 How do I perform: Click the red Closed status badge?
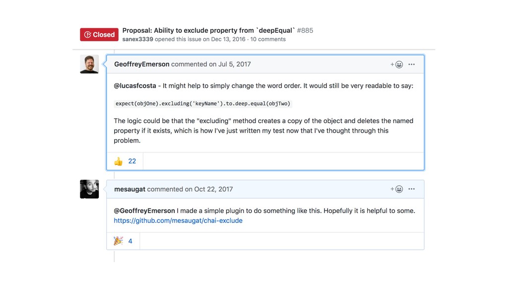pos(99,35)
